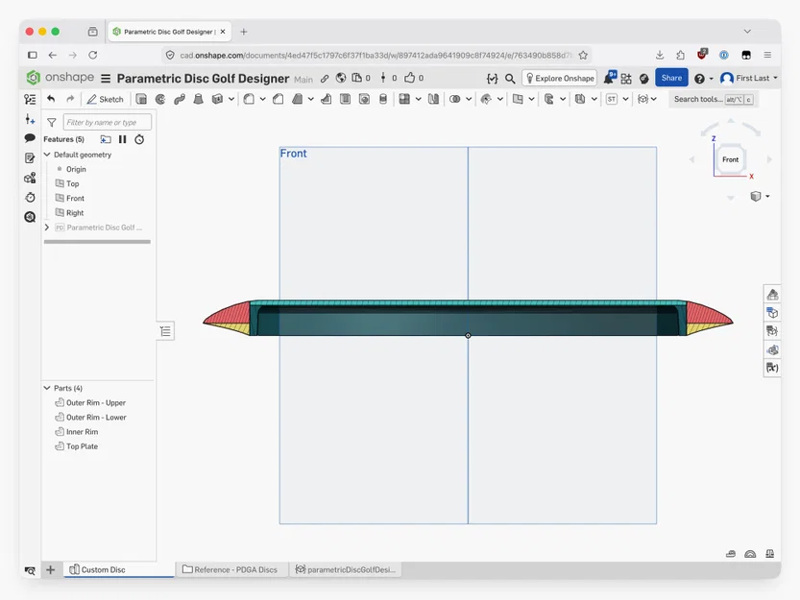Click the rollback pause bars icon

123,139
